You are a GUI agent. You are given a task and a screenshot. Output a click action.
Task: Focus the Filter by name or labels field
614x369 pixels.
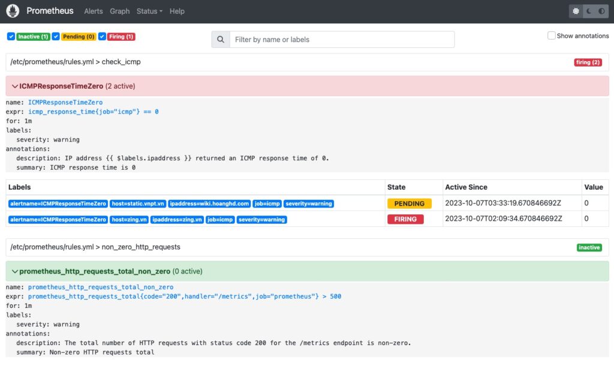(342, 40)
